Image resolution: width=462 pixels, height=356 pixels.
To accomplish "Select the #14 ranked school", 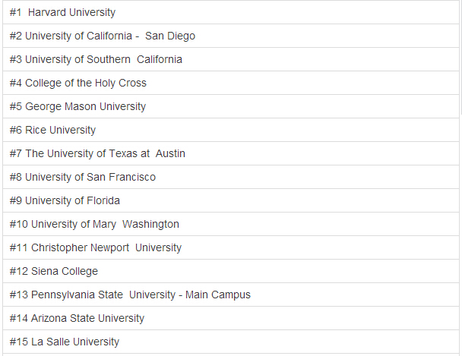I will 77,318.
